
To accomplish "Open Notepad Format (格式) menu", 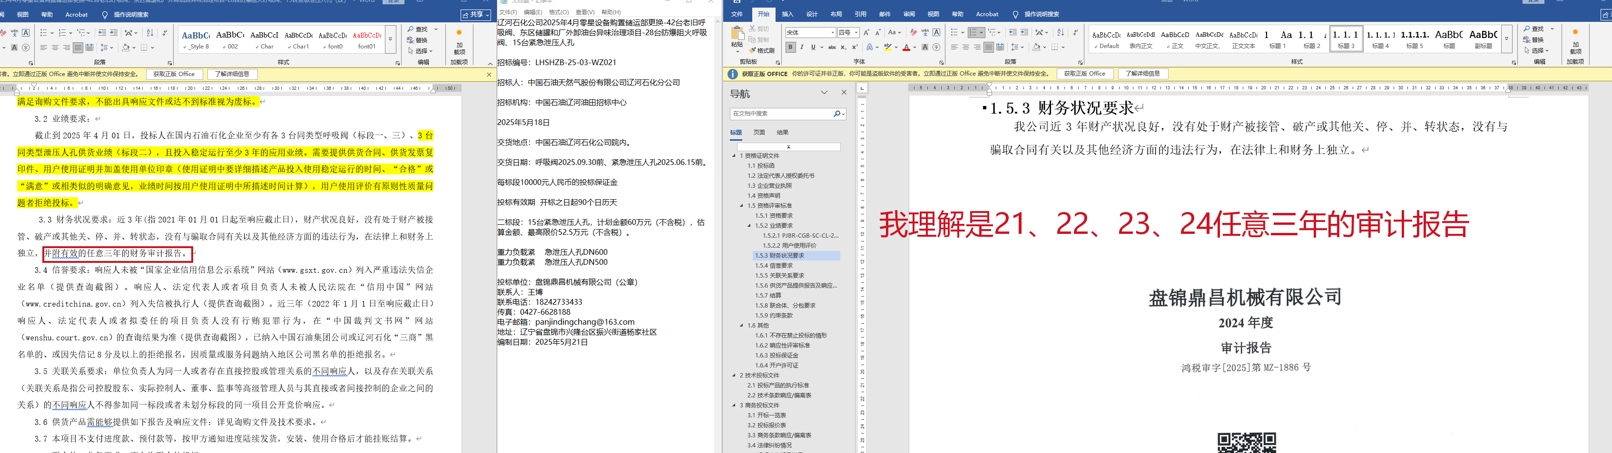I will (558, 12).
